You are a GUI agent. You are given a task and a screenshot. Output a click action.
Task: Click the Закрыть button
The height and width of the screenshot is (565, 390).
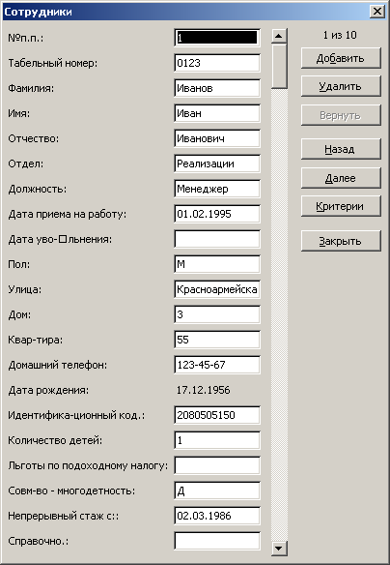(341, 241)
